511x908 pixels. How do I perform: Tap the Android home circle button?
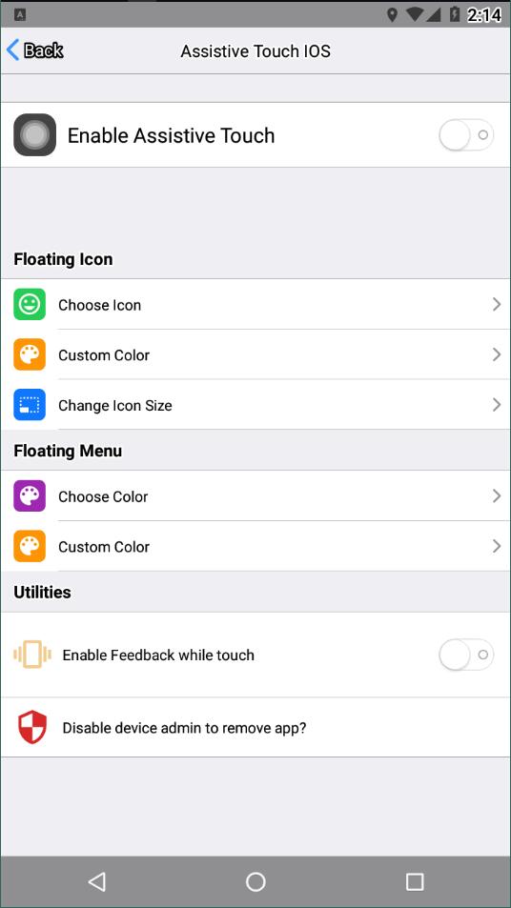click(255, 881)
